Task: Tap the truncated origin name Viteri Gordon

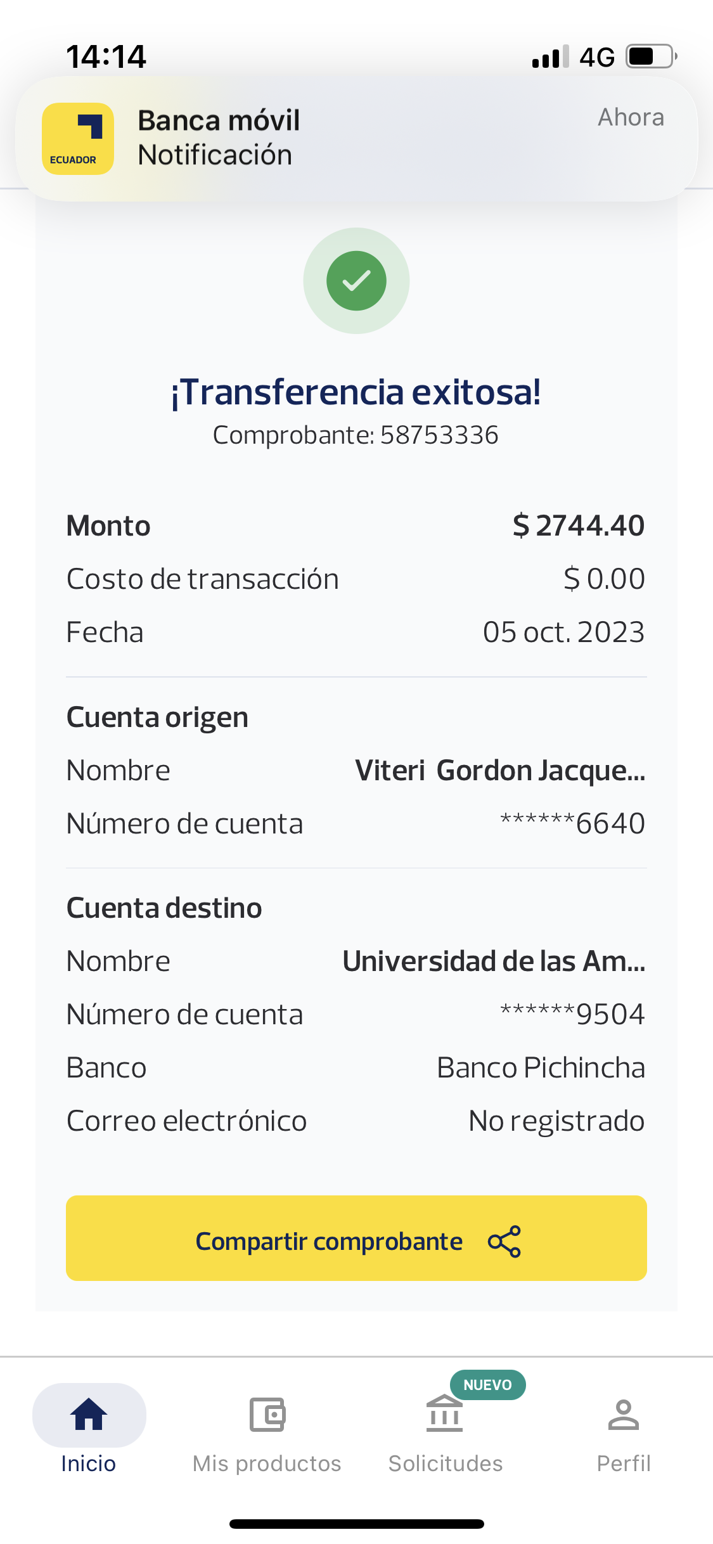Action: (500, 771)
